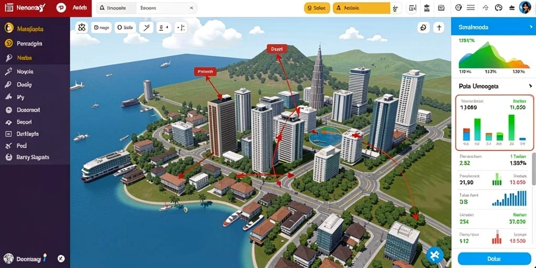Viewport: 536px width, 268px height.
Task: Click the upper red label on the mountain
Action: coord(276,49)
